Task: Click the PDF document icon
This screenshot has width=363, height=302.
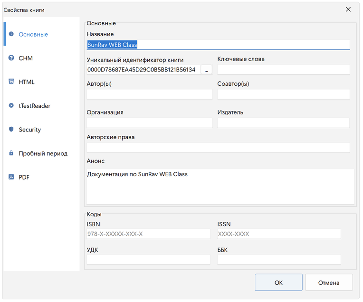Action: (x=11, y=177)
